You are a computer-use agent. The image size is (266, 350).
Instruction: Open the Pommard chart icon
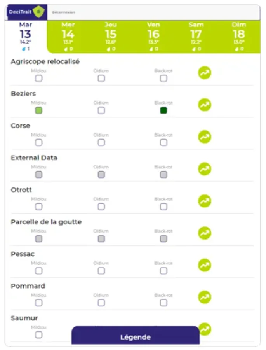(x=205, y=297)
